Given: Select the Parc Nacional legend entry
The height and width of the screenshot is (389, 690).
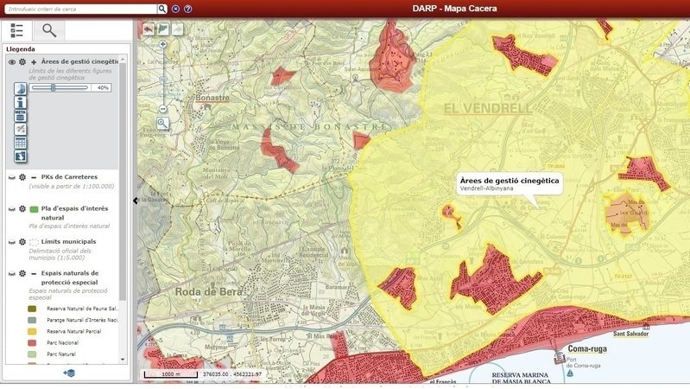Looking at the screenshot, I should click(62, 342).
